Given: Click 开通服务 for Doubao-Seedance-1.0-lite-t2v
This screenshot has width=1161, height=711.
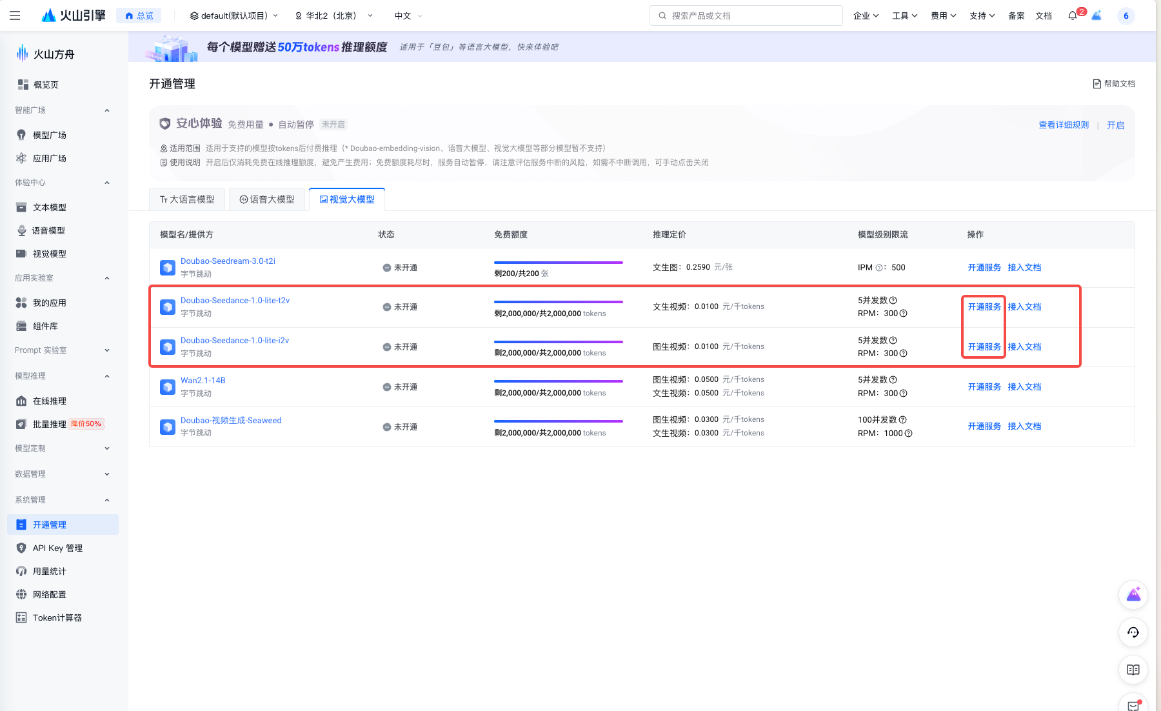Looking at the screenshot, I should tap(984, 307).
